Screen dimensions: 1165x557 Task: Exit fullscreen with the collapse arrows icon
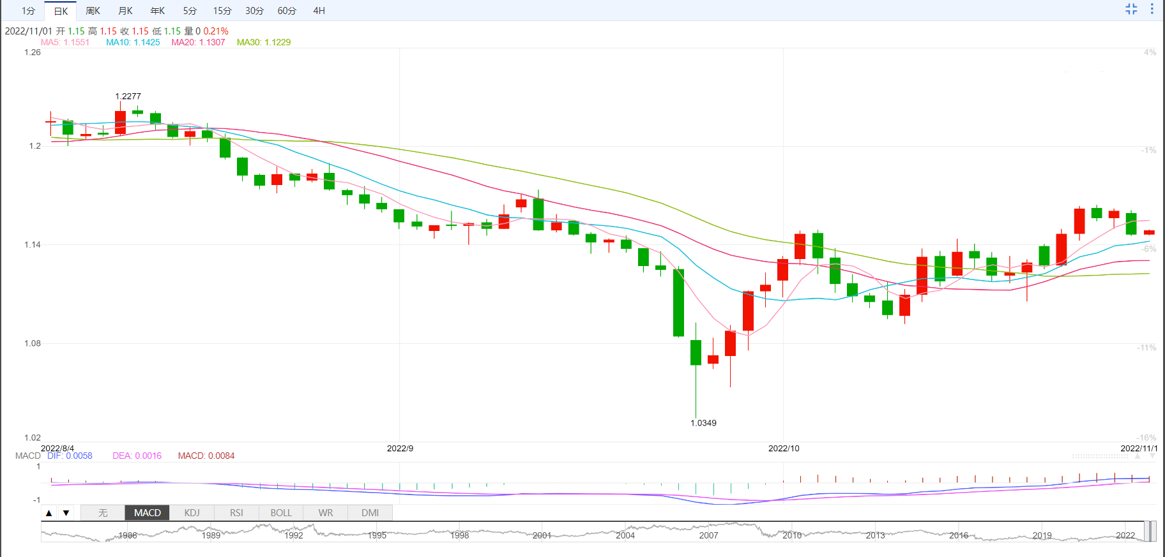(x=1131, y=9)
